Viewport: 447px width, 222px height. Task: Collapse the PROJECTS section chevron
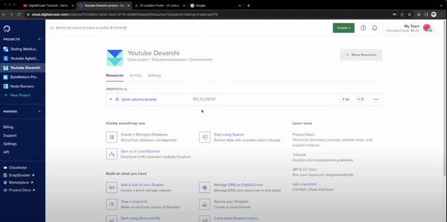[39, 39]
